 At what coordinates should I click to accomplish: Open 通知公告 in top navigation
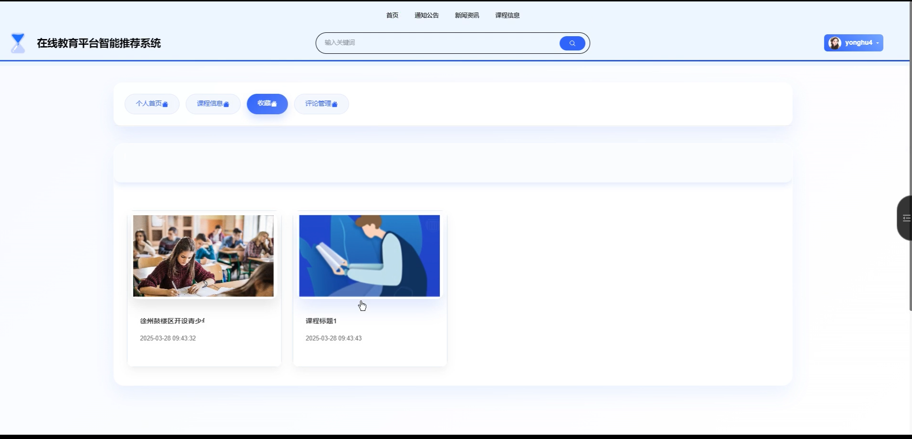point(426,15)
